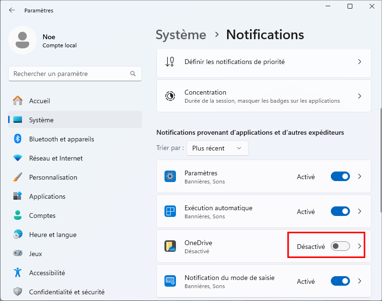The height and width of the screenshot is (301, 382).
Task: Click the Bluetooth icon in sidebar
Action: pos(18,139)
